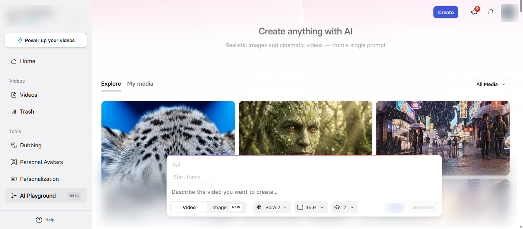The image size is (523, 229).
Task: Click Power up your videos button
Action: [x=46, y=40]
